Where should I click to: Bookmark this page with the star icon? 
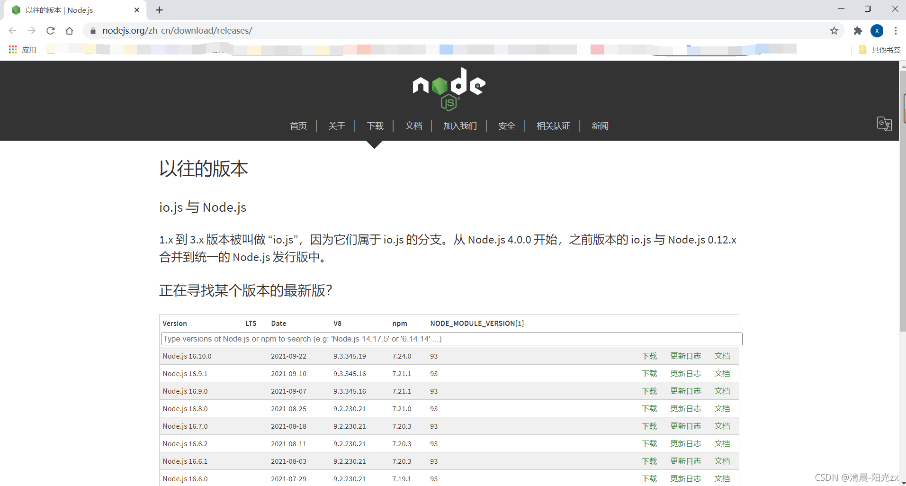pos(834,31)
